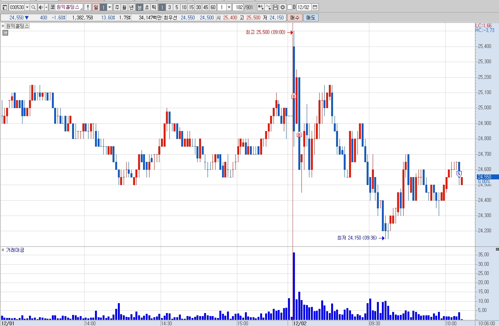Click the 24,550 current price marker

click(484, 177)
